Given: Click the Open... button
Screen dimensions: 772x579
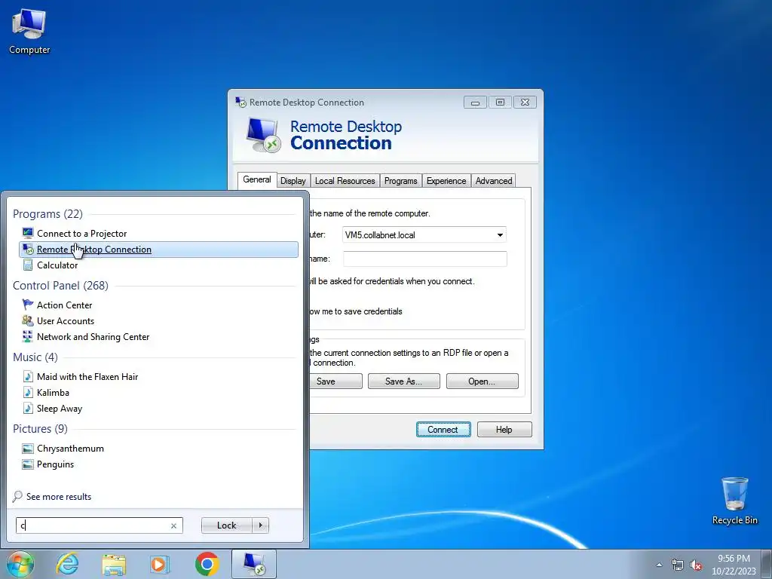Looking at the screenshot, I should click(482, 381).
